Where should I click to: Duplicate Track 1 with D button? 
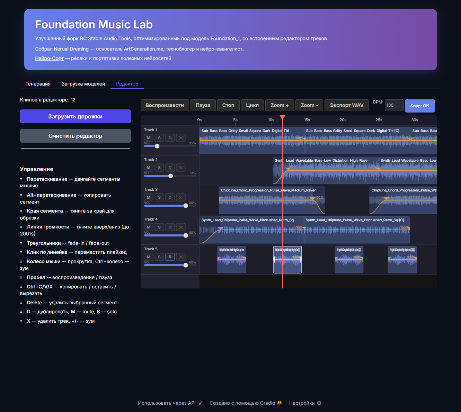[170, 138]
